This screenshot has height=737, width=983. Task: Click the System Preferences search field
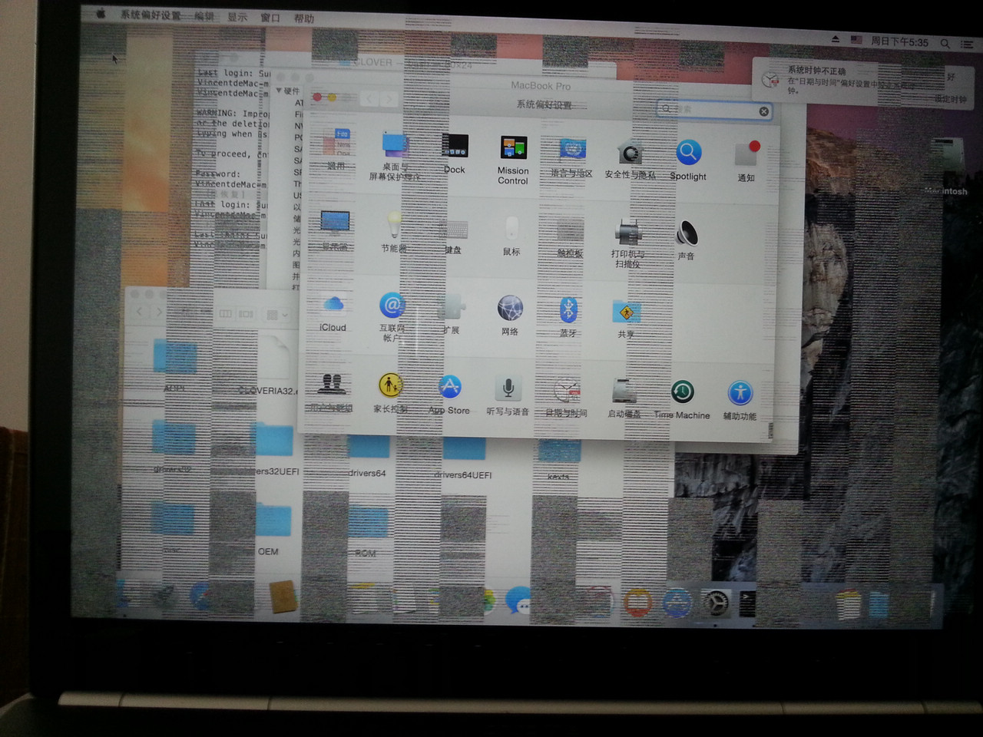pyautogui.click(x=714, y=110)
